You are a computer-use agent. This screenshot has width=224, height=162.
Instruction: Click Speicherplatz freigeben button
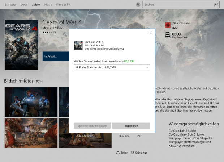(x=92, y=126)
